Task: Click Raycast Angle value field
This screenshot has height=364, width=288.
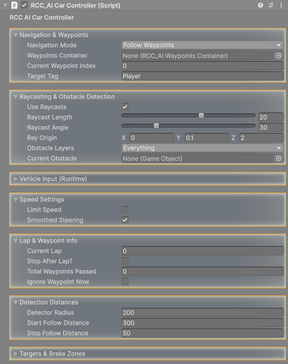Action: pos(271,128)
